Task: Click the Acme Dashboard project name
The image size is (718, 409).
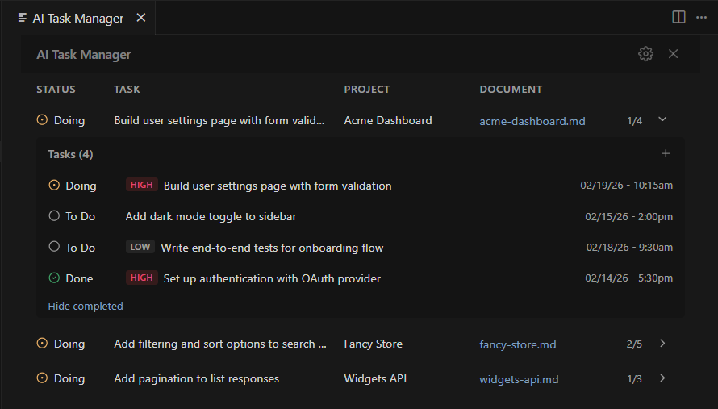Action: tap(388, 120)
